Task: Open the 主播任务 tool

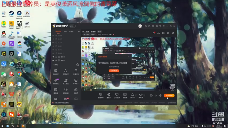Action: 76,72
